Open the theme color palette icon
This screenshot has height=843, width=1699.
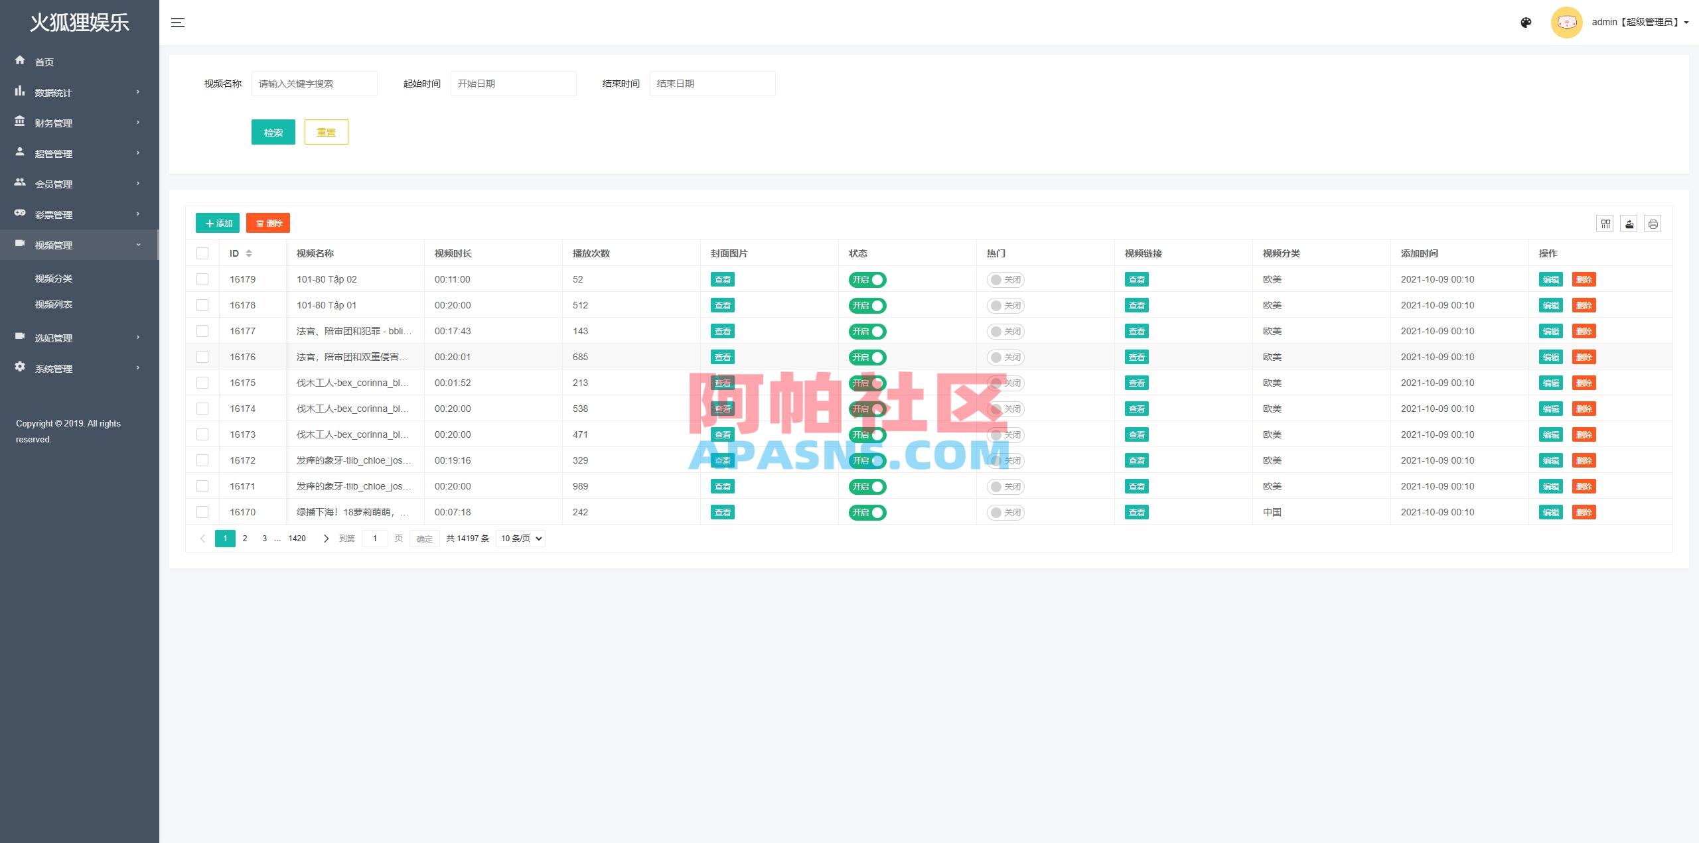pos(1526,22)
